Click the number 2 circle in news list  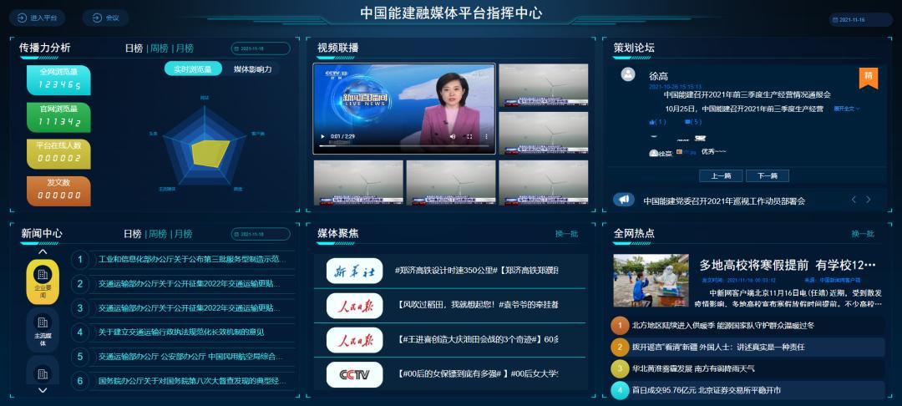[x=80, y=284]
